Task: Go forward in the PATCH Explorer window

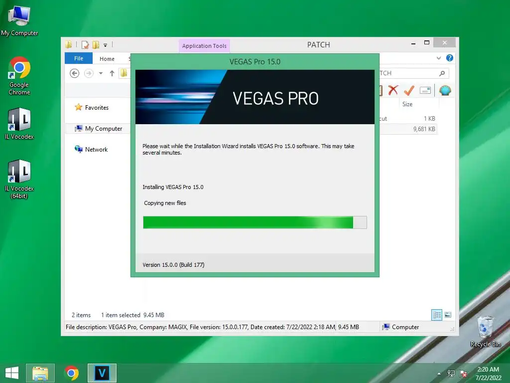Action: 89,73
